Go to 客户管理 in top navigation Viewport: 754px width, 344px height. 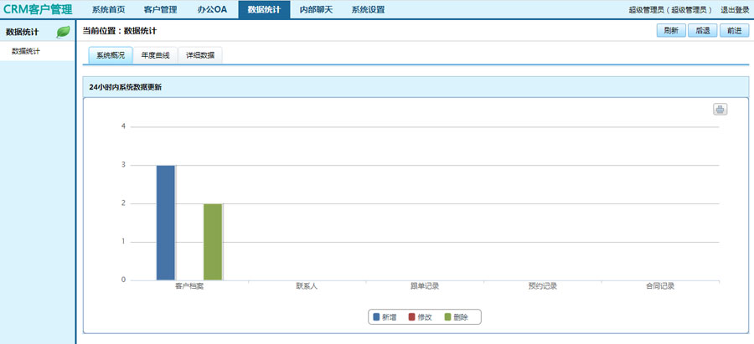[160, 10]
